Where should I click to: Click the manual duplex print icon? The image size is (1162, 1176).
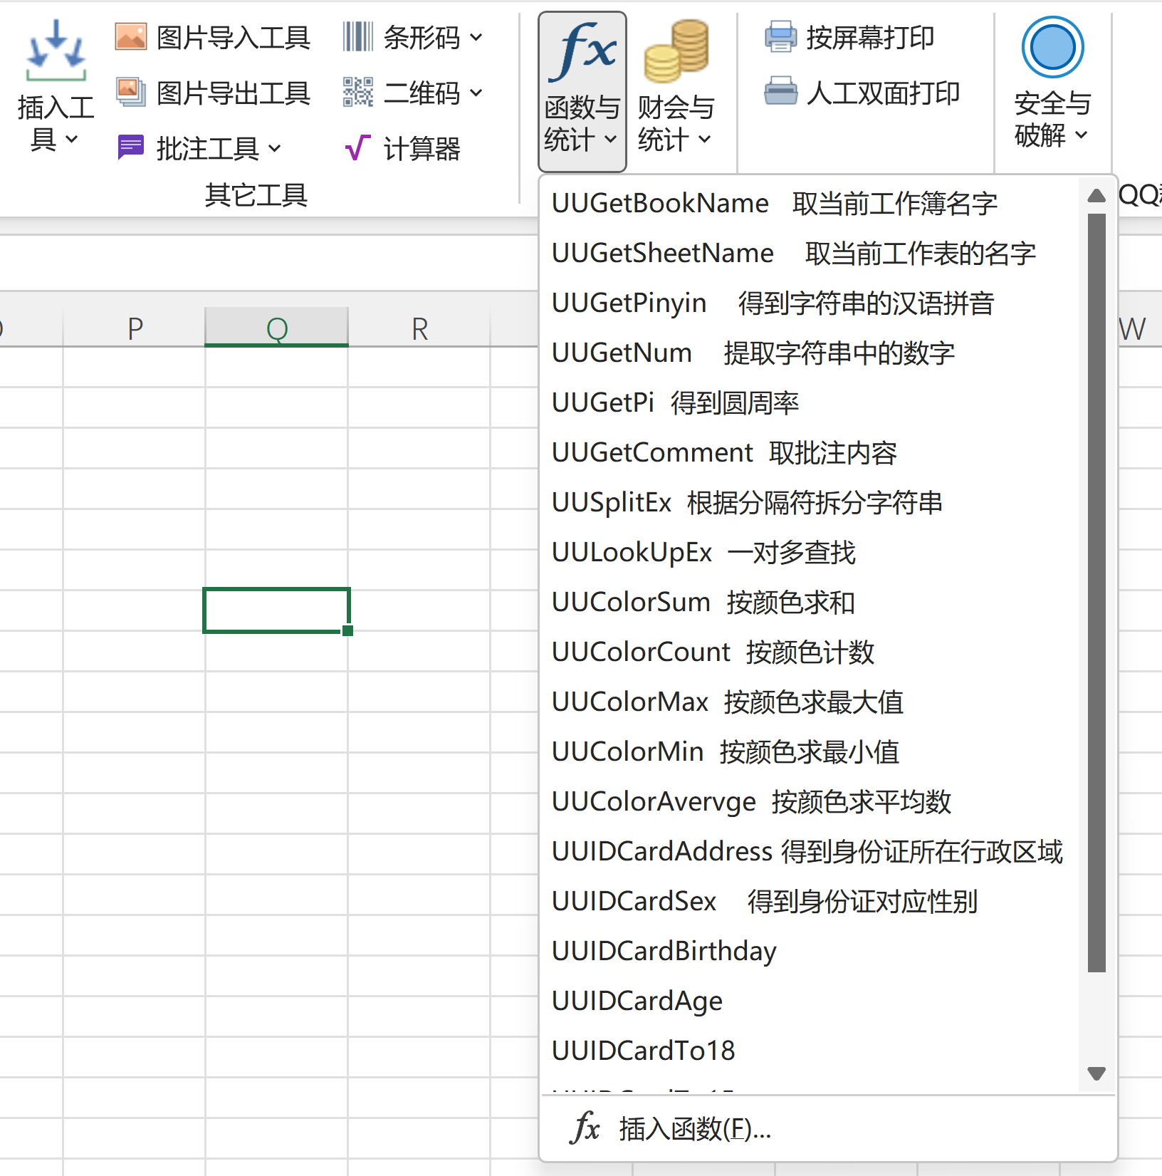click(x=780, y=93)
